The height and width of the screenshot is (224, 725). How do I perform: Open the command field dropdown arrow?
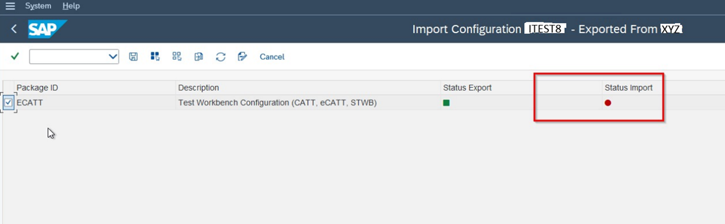(113, 57)
